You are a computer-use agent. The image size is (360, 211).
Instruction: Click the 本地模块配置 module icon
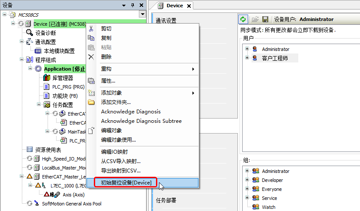(38, 51)
